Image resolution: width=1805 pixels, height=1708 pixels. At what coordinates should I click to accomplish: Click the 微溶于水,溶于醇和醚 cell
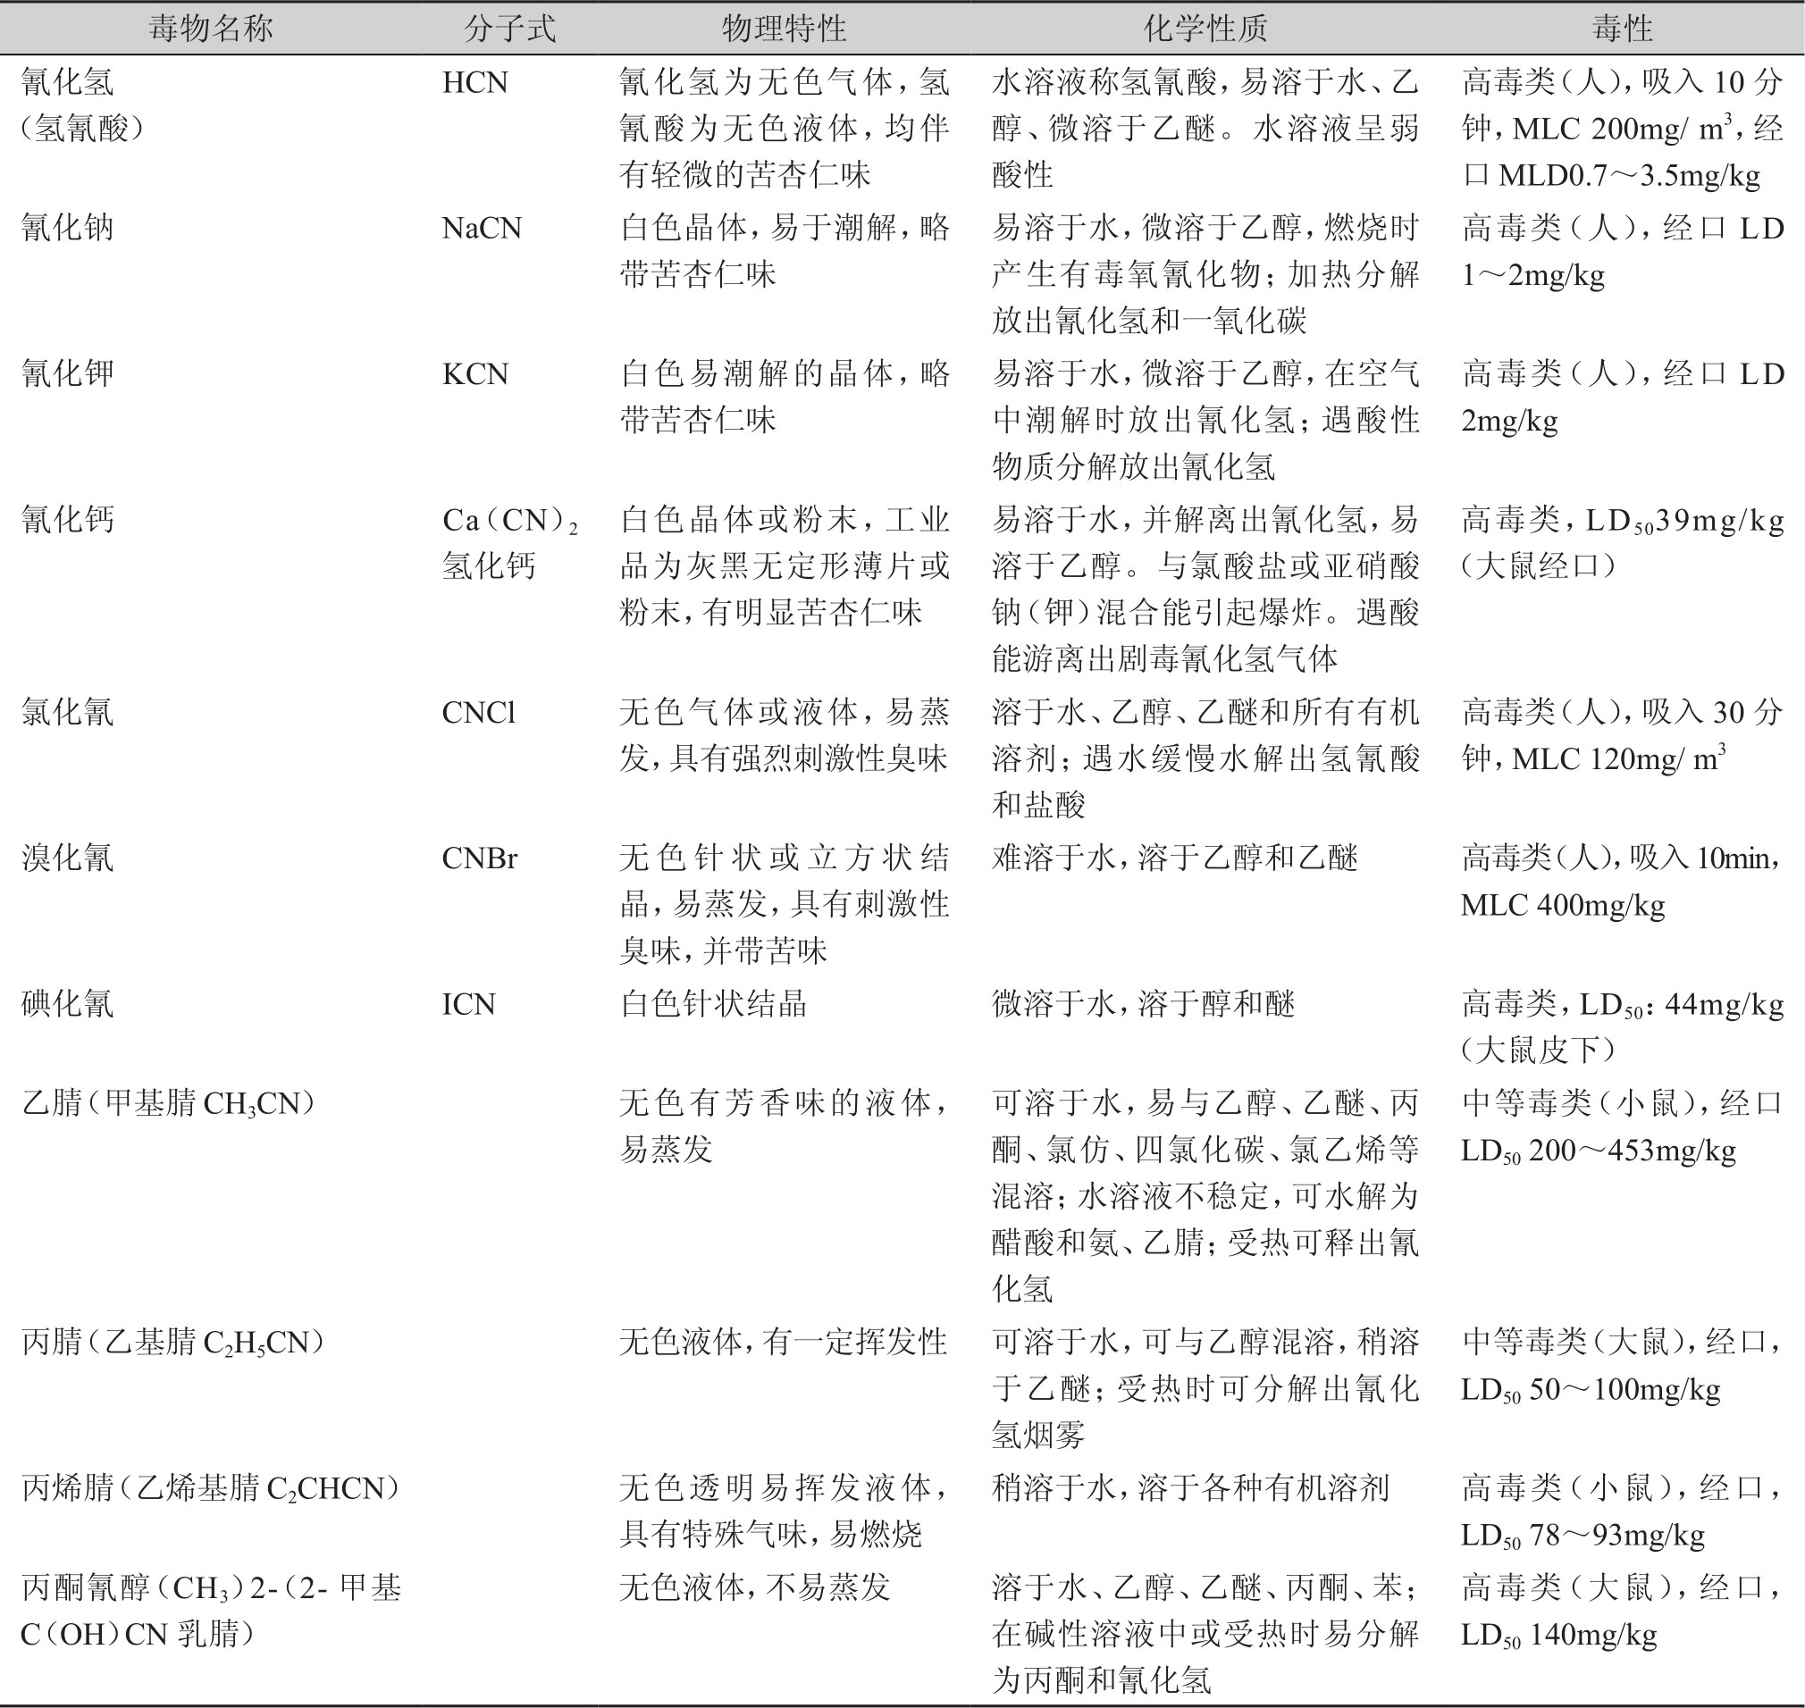(x=1144, y=1004)
